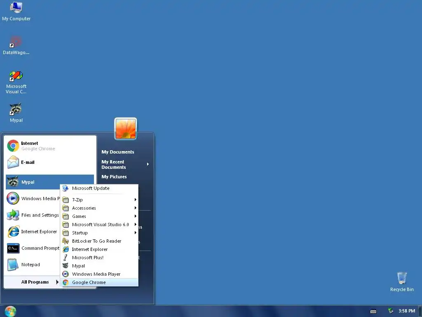The image size is (422, 317).
Task: Launch Internet Explorer from All Programs
Action: [x=99, y=249]
